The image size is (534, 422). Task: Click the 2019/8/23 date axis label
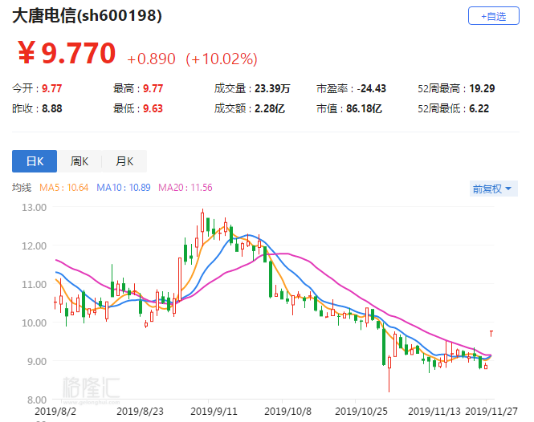pyautogui.click(x=140, y=411)
